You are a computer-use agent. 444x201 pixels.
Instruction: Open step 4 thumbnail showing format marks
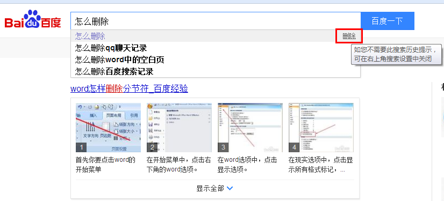pyautogui.click(x=321, y=128)
